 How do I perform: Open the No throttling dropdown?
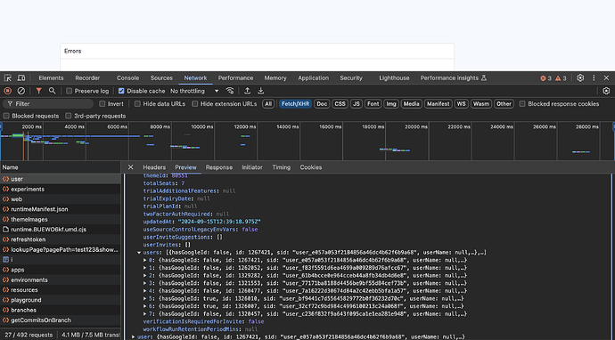[194, 91]
